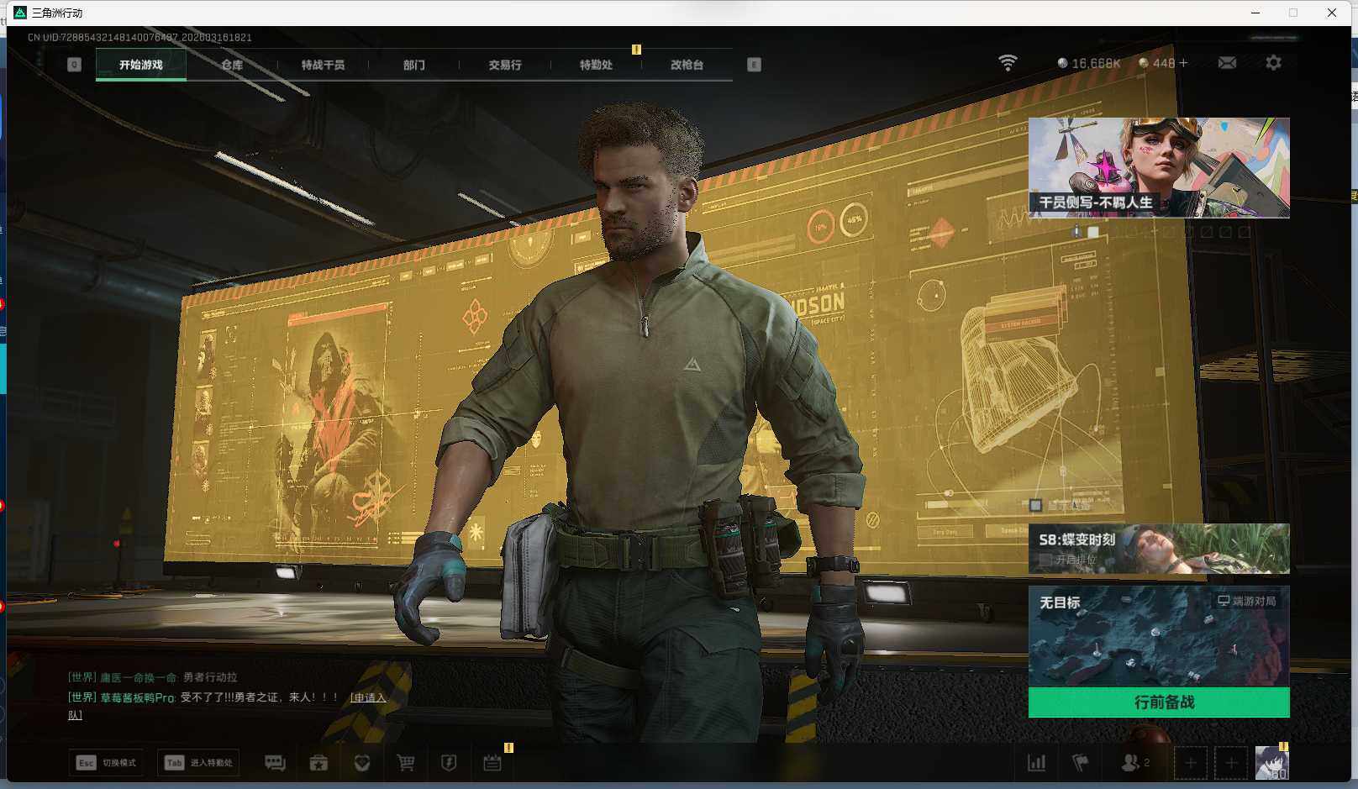Screen dimensions: 1358x789
Task: Open the star briefcase icon
Action: tap(318, 763)
